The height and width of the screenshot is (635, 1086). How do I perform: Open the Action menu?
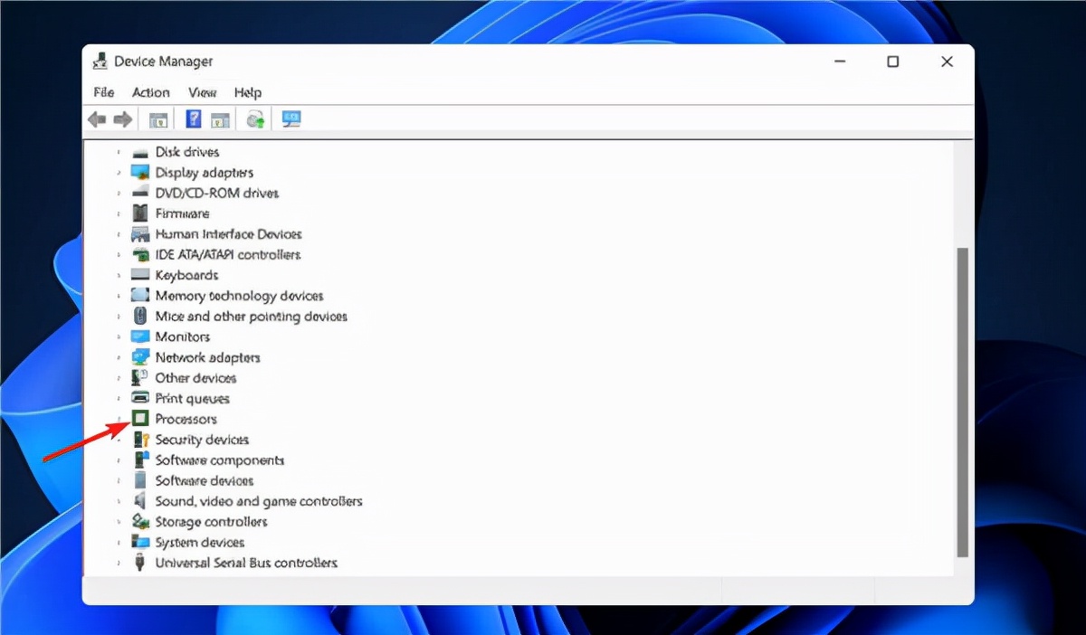point(150,91)
